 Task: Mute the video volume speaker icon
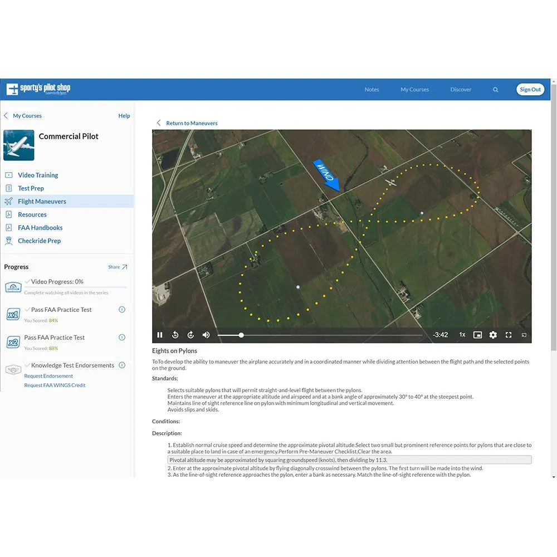pyautogui.click(x=206, y=335)
